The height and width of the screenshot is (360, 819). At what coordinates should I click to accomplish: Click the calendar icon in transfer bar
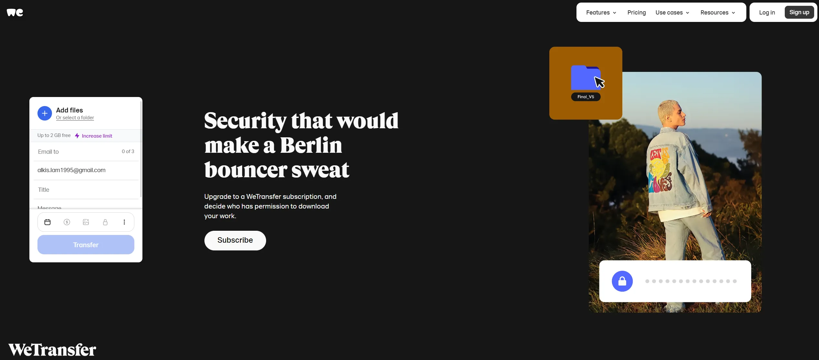point(47,222)
